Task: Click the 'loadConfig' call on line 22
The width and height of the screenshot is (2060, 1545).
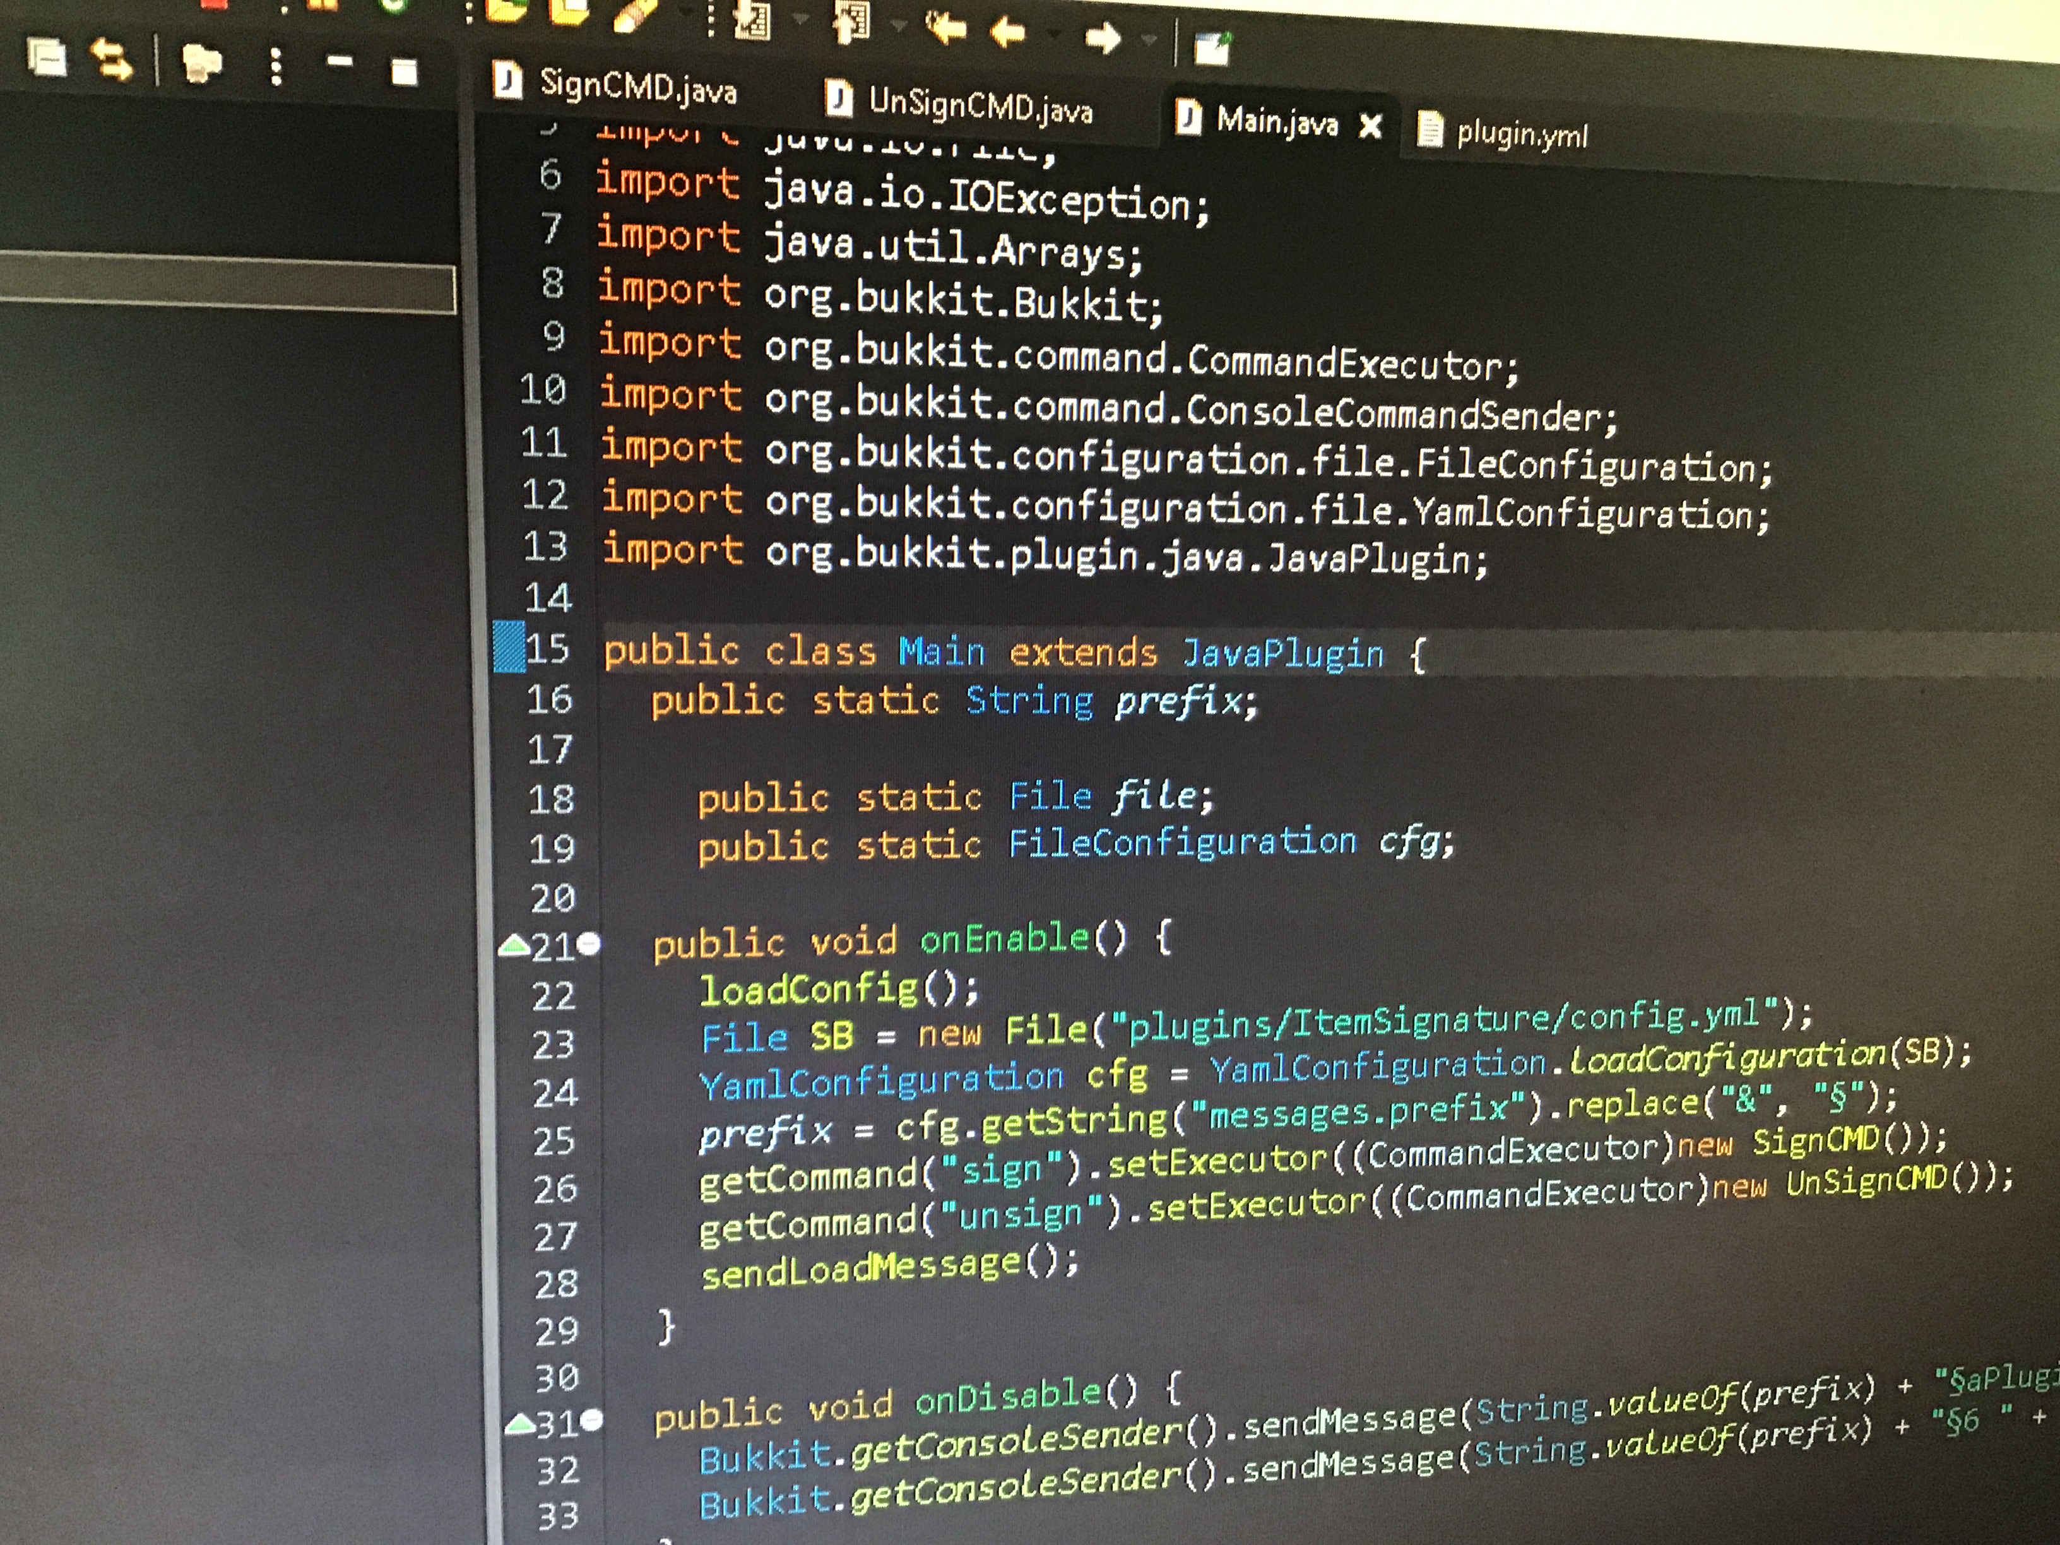Action: [808, 989]
